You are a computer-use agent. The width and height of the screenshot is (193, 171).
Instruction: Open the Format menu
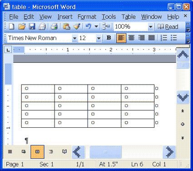(x=87, y=17)
